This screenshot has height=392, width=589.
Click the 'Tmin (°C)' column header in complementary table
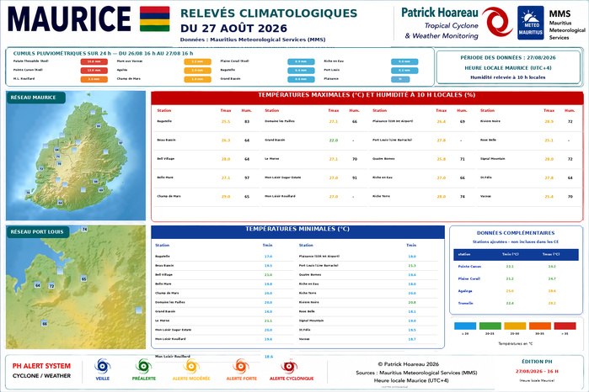click(510, 254)
